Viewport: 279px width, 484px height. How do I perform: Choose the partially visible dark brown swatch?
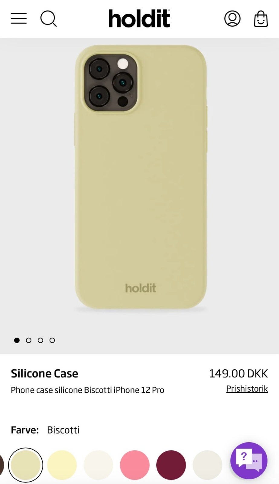tap(2, 465)
